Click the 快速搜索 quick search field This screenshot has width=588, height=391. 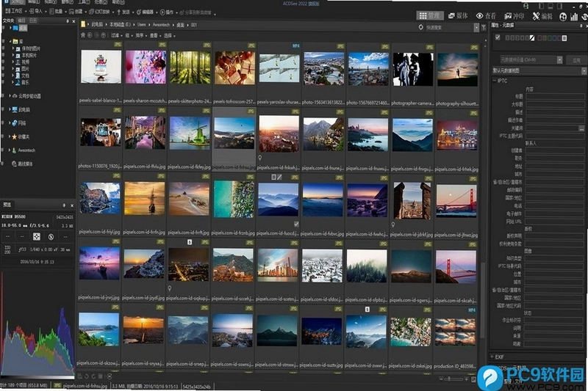[449, 27]
